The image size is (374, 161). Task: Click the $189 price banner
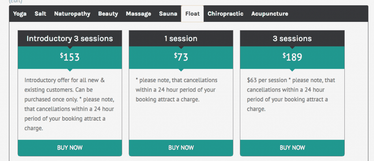click(292, 57)
